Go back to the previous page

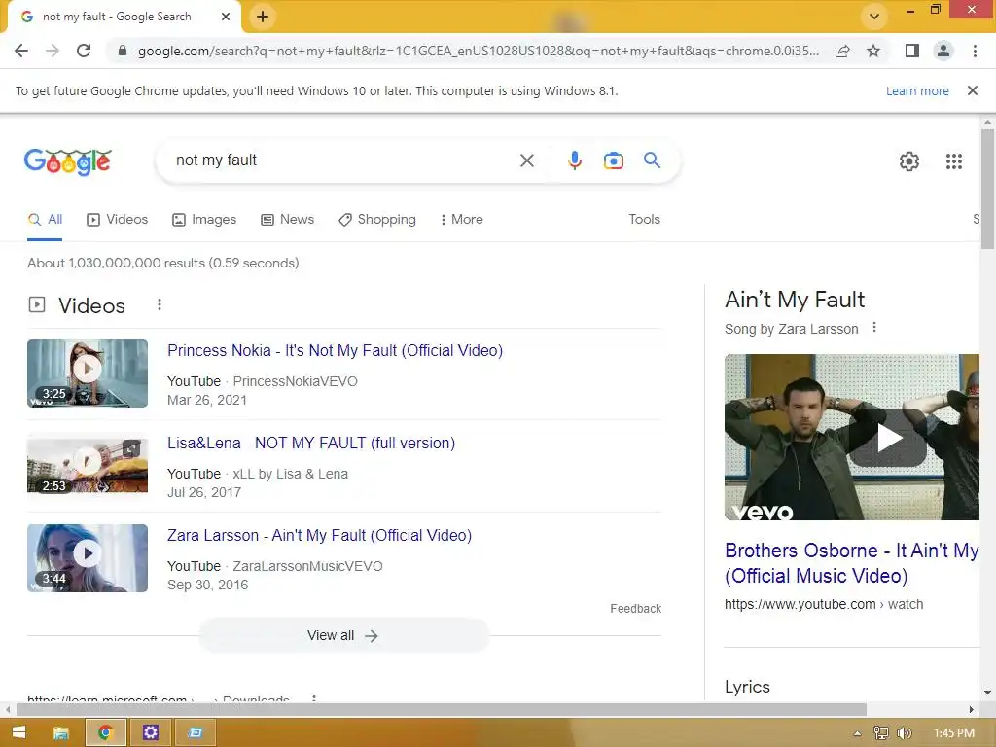[x=21, y=51]
